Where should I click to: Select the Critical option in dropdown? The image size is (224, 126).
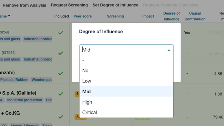pyautogui.click(x=126, y=112)
